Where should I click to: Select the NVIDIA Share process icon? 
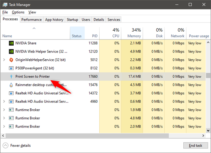[11, 43]
